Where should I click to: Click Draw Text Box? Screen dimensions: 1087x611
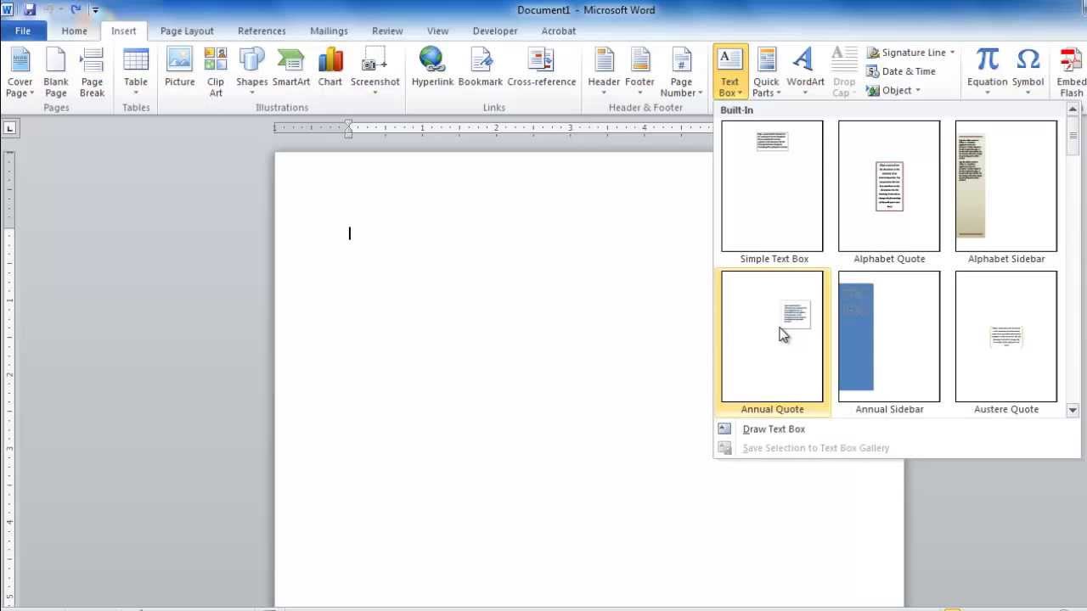774,429
